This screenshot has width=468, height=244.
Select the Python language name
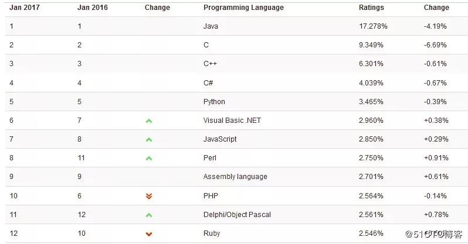coord(214,102)
